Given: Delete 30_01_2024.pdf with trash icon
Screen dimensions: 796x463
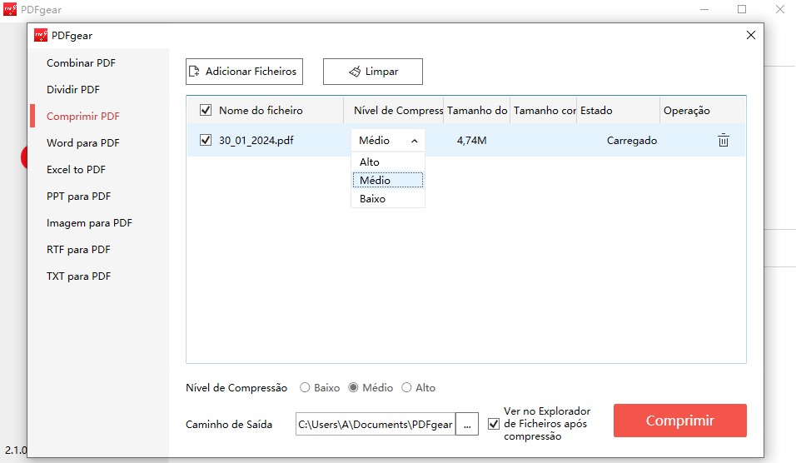Looking at the screenshot, I should (724, 140).
